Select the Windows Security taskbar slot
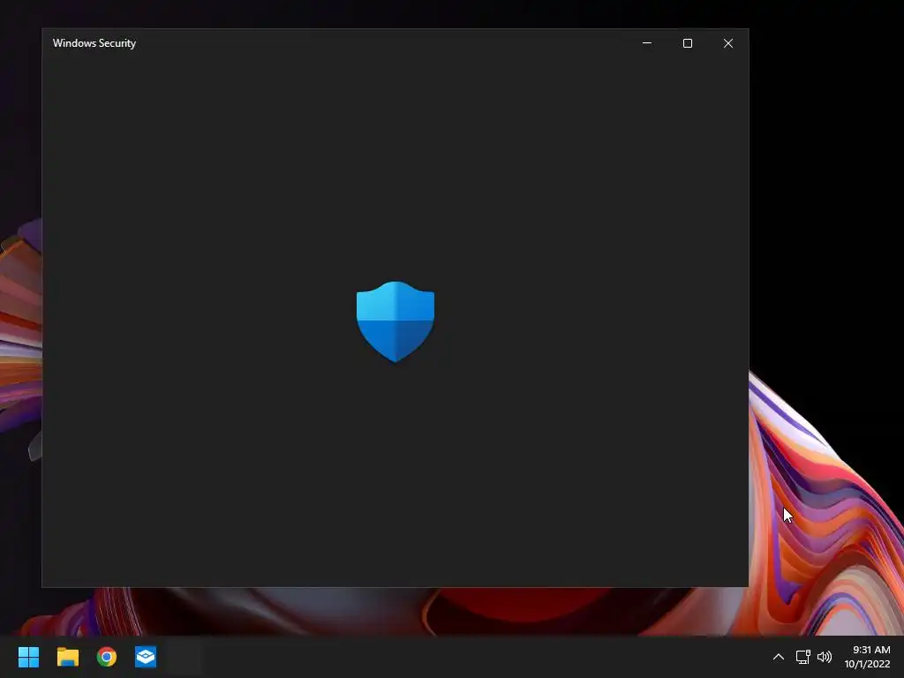The height and width of the screenshot is (678, 904). (185, 657)
